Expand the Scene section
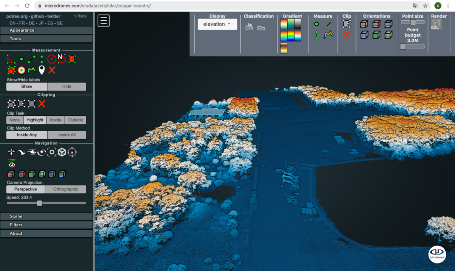 point(46,216)
